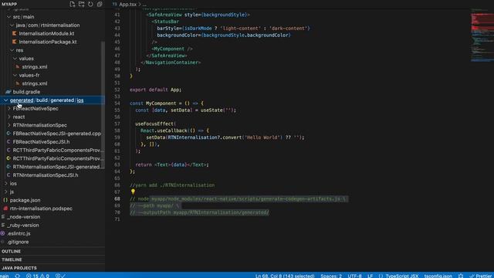Refresh the explorer with the refresh icon
Viewport: 494px width, 278px height.
90,4
